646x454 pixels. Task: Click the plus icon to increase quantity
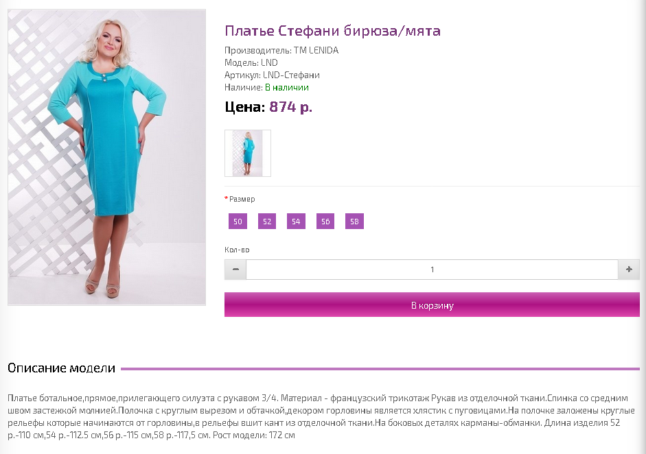pyautogui.click(x=629, y=270)
